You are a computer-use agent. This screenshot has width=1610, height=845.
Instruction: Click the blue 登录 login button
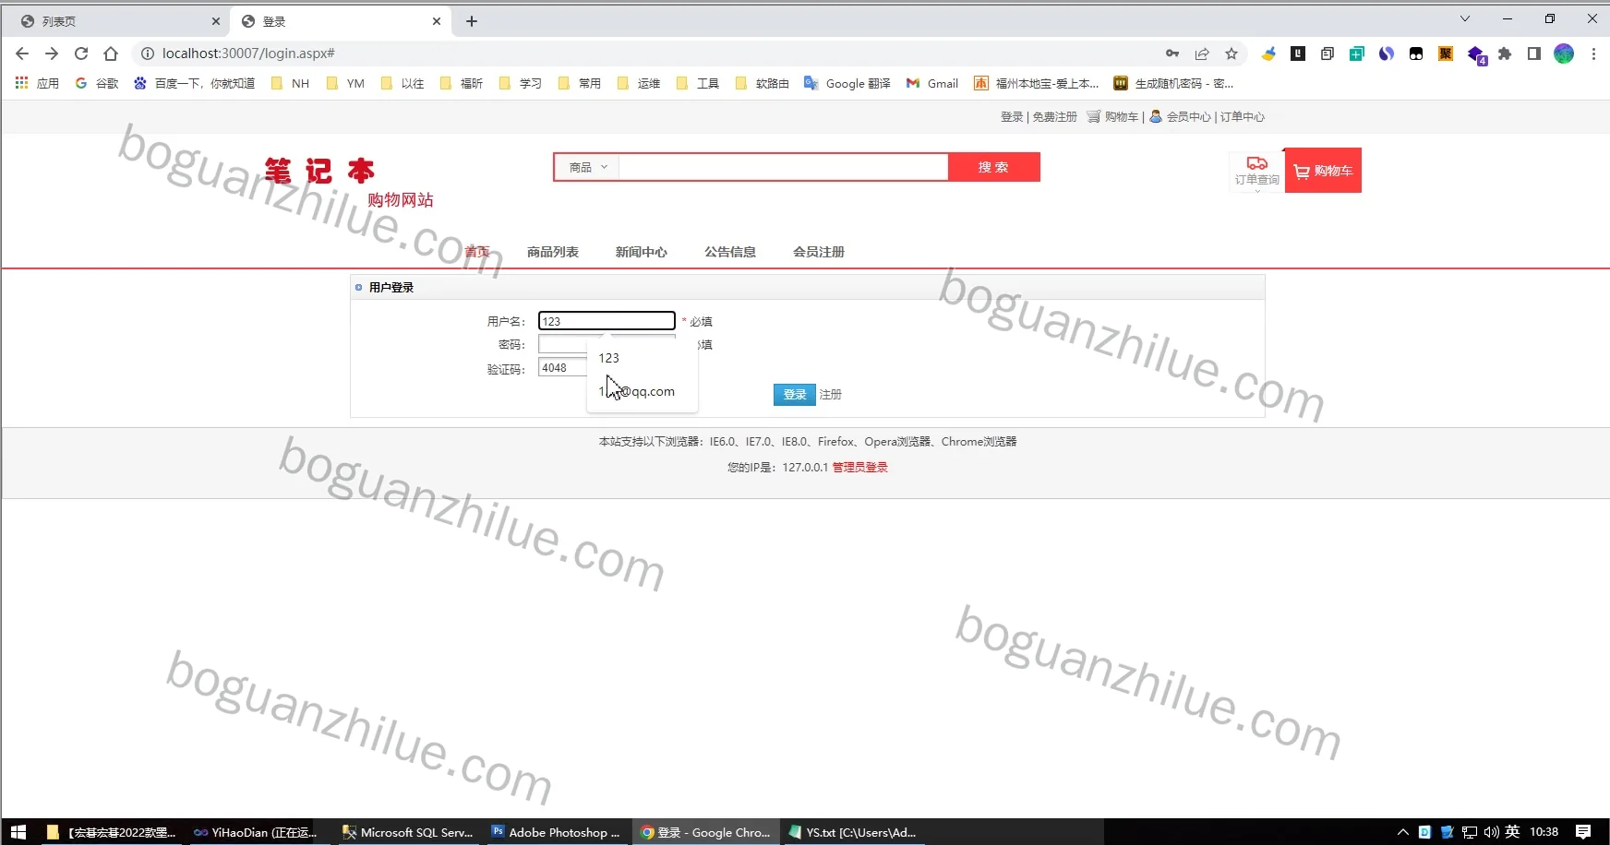click(795, 394)
